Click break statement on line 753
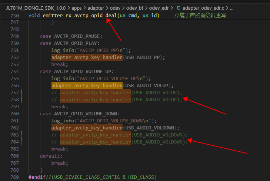This screenshot has height=181, width=270. click(x=60, y=64)
